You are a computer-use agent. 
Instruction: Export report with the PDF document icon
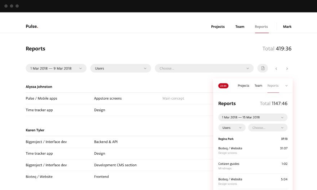coord(263,68)
